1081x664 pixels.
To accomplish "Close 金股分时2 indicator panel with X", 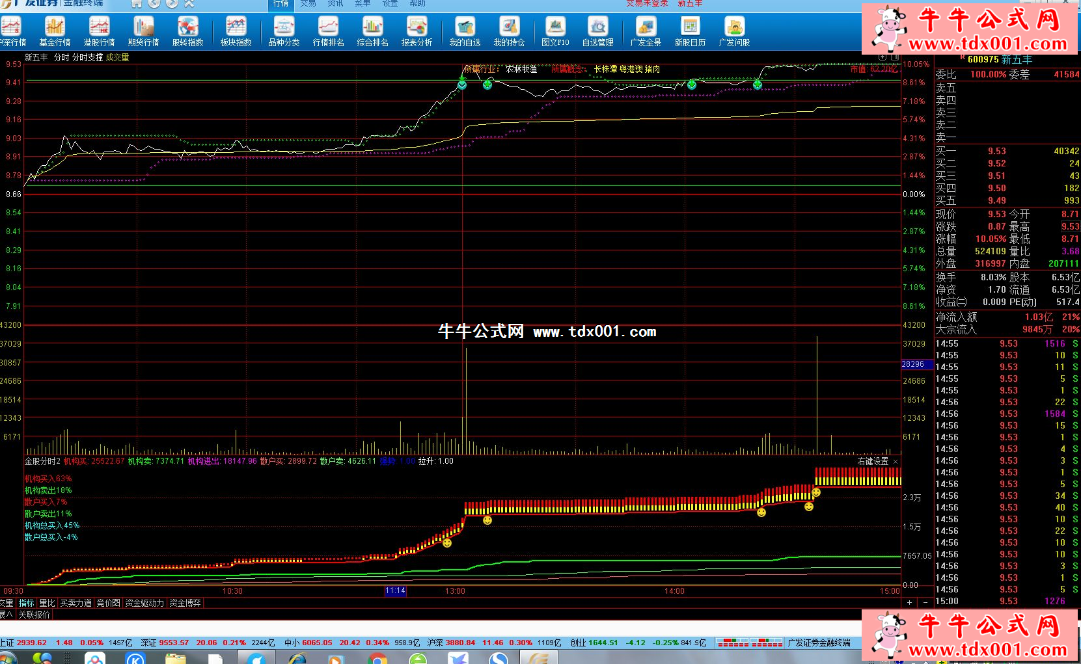I will pyautogui.click(x=896, y=462).
